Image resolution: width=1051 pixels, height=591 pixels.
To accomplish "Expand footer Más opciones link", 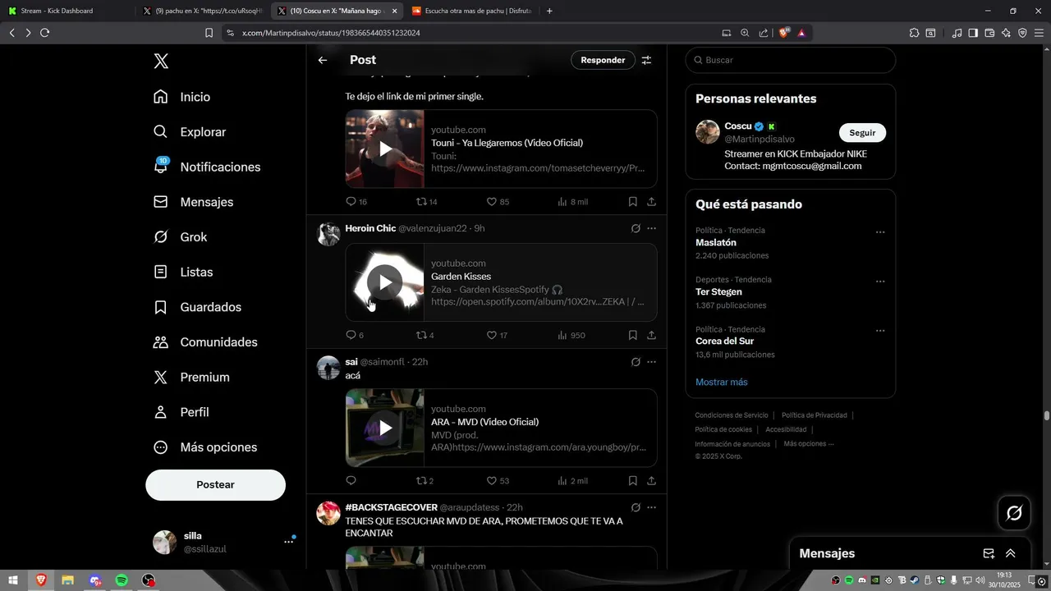I will click(809, 444).
